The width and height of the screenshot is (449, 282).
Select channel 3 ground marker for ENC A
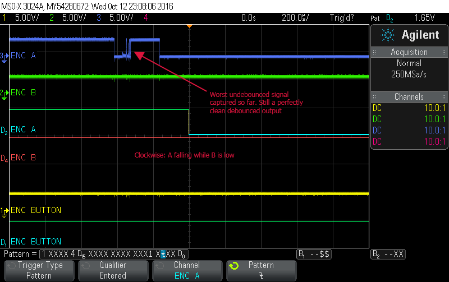(x=4, y=56)
